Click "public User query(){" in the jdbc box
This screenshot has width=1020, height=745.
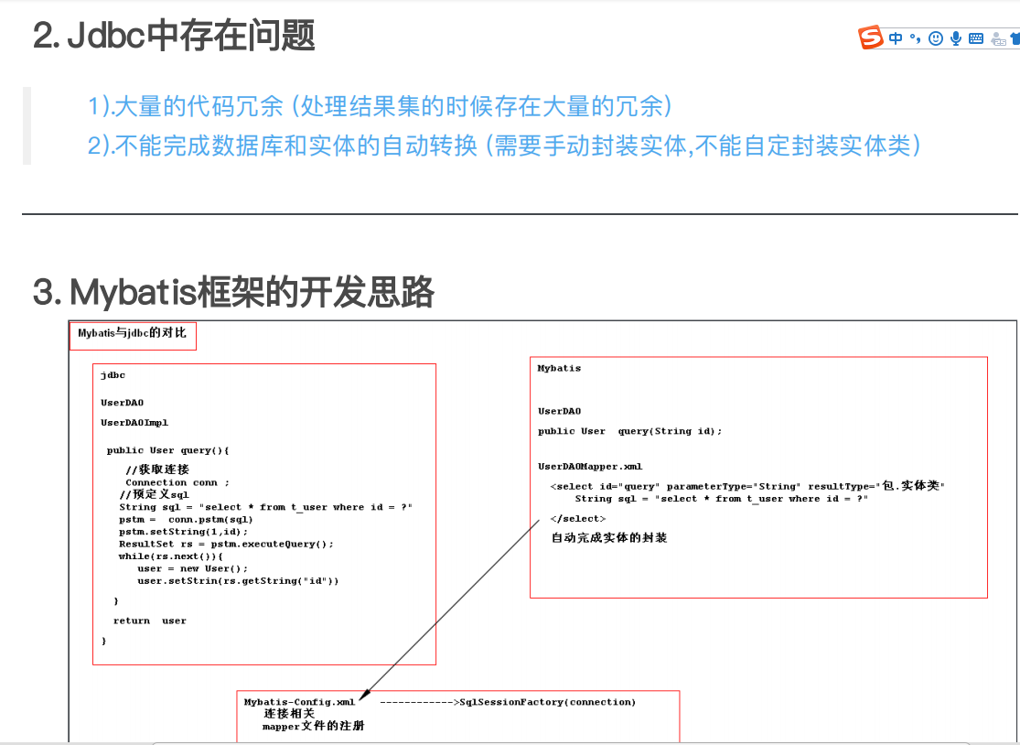(167, 450)
